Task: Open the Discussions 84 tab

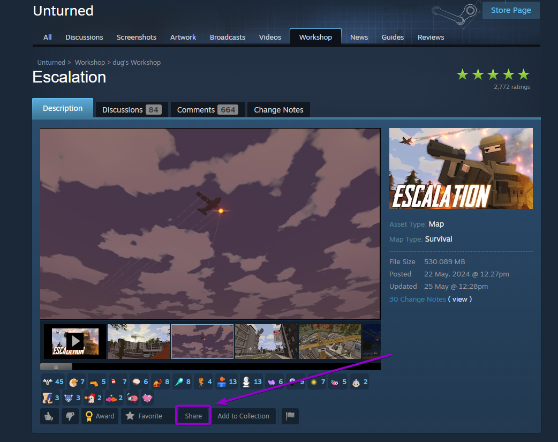Action: point(132,110)
